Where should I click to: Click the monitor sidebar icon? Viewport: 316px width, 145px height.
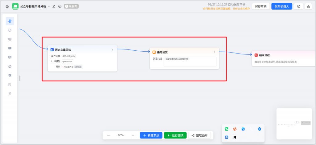(x=10, y=39)
